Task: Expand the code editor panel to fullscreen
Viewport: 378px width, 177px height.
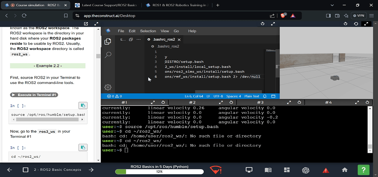Action: pyautogui.click(x=273, y=24)
